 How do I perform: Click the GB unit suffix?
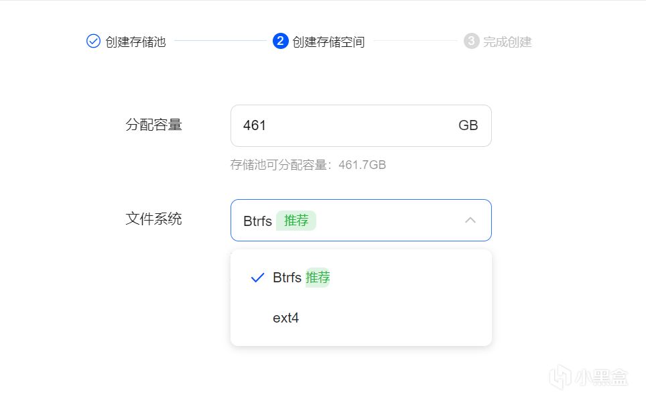point(468,125)
